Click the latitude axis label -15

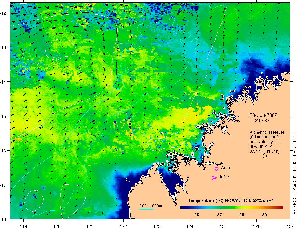4,116
